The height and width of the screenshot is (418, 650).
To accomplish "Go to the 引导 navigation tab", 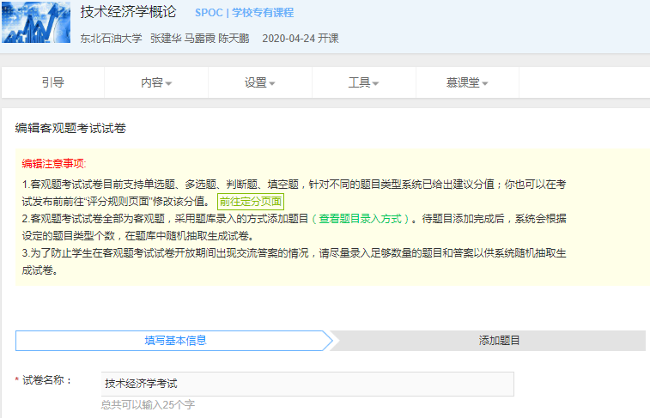I will point(53,82).
